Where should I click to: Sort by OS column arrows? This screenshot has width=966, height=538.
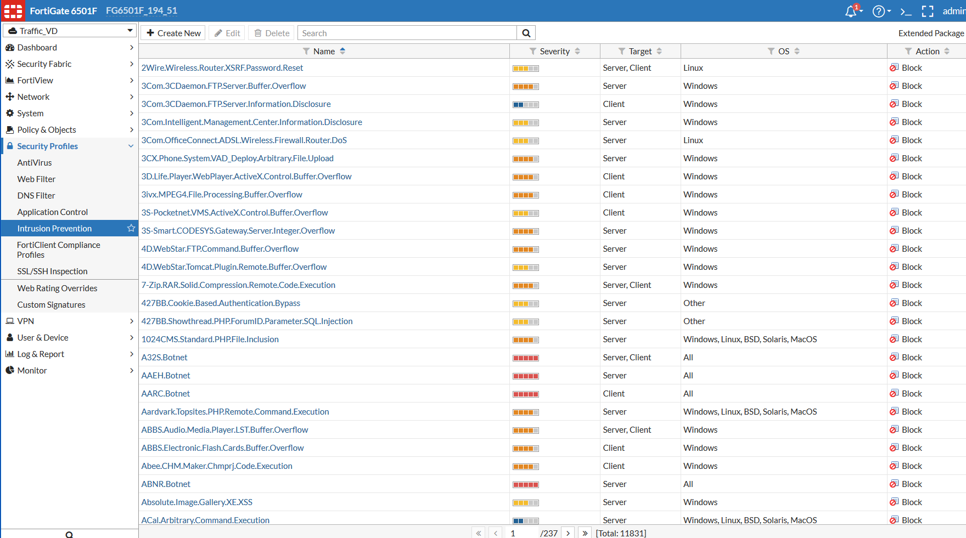coord(797,51)
